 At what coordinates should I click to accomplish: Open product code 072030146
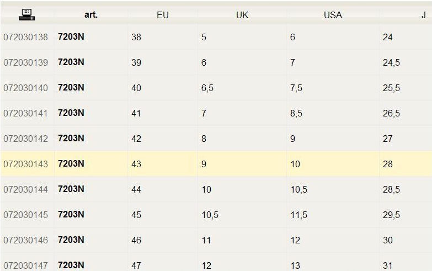(x=25, y=240)
